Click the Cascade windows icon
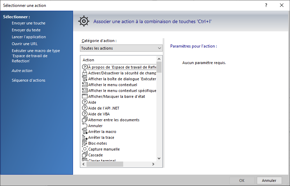Viewport: 290px width, 186px height. click(x=84, y=155)
